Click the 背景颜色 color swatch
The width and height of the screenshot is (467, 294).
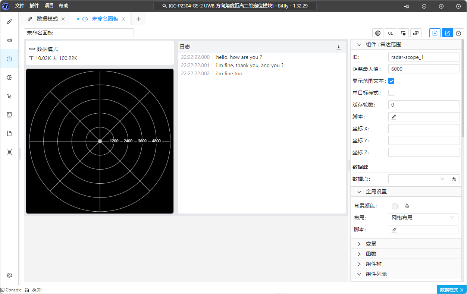(x=395, y=206)
